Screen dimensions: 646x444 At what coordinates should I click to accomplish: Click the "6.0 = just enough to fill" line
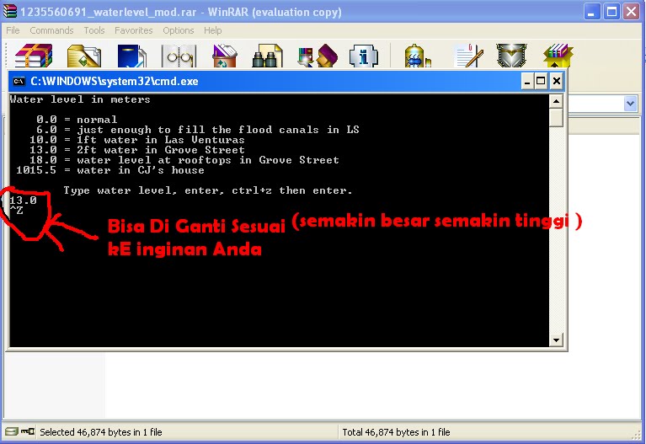pos(198,130)
